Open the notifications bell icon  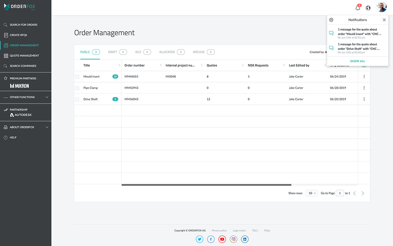pos(358,8)
